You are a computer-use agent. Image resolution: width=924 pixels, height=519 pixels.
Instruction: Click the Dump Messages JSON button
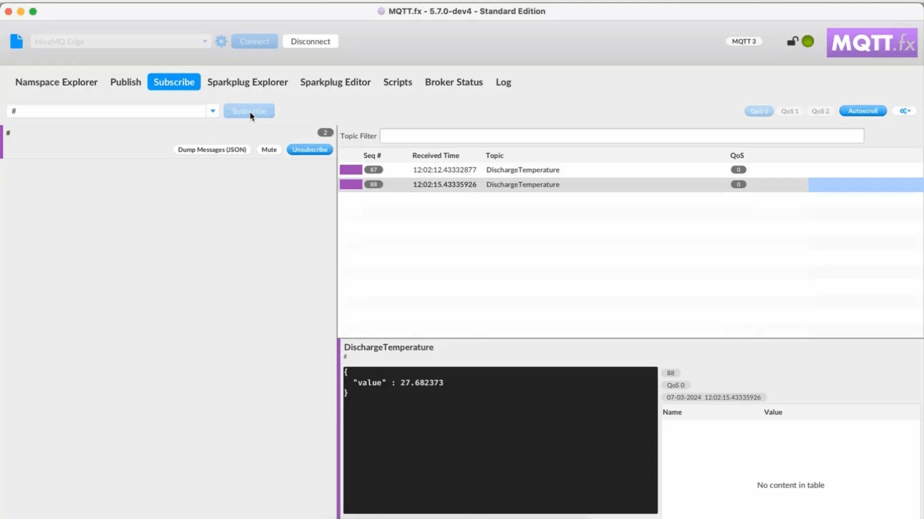coord(211,149)
